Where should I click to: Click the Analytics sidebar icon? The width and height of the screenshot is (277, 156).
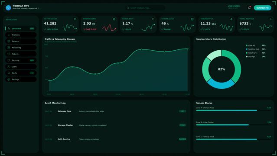9,35
